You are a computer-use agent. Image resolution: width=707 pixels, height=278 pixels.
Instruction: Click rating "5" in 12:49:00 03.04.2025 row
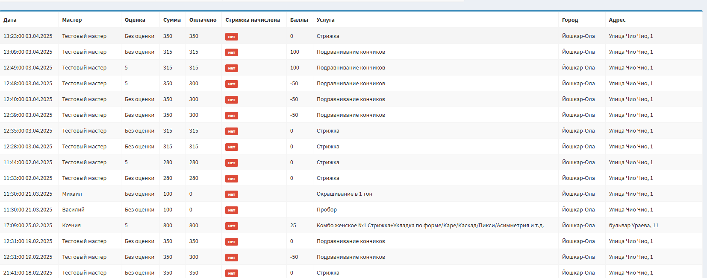(x=126, y=68)
